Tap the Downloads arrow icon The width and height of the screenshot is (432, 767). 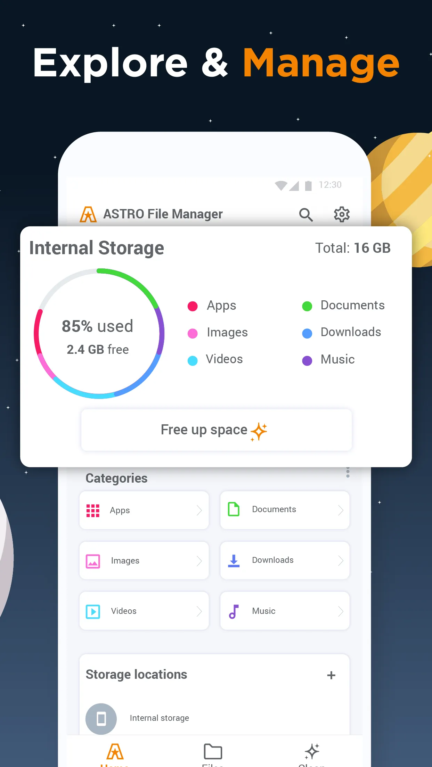234,560
